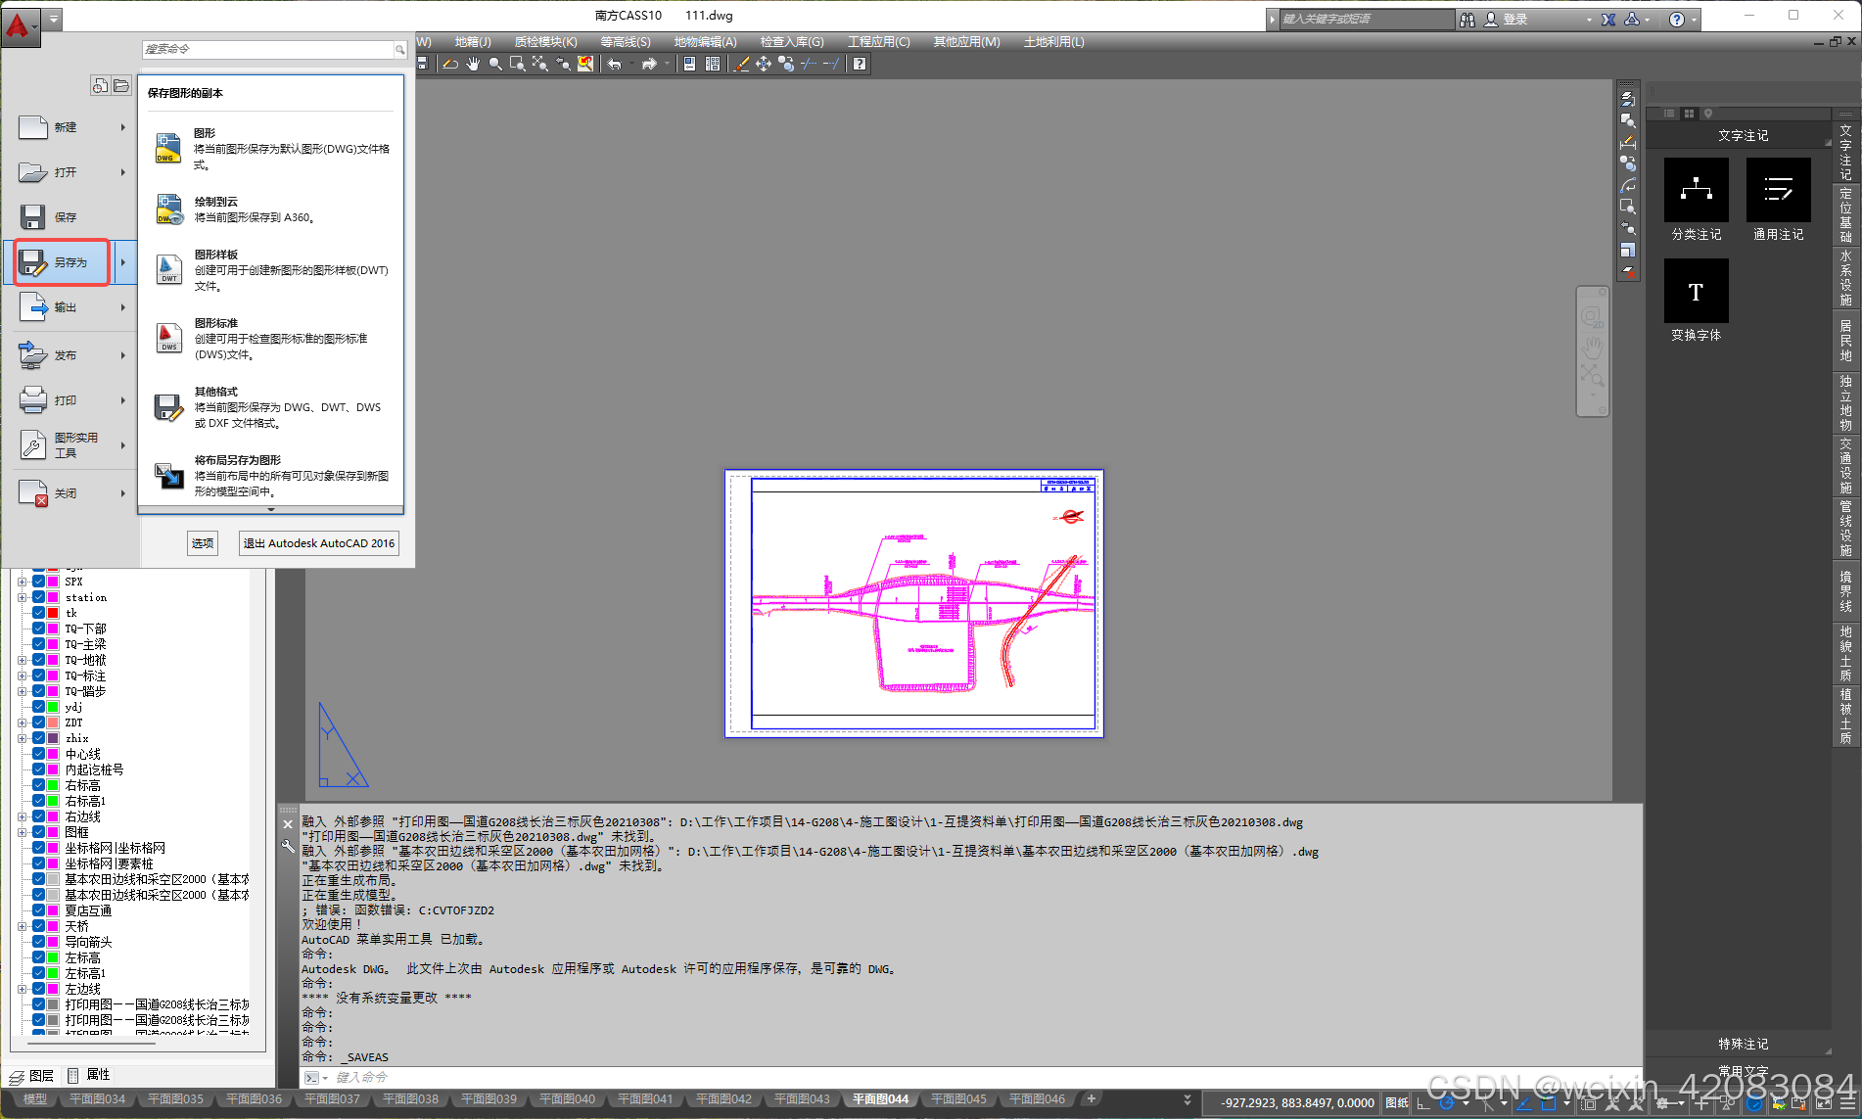1862x1119 pixels.
Task: Click the 图形样板 DWT template icon
Action: tap(168, 269)
